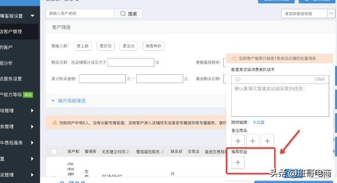Select 爱折扣 smart crowd filter
Screen dimensions: 337x183
[105, 46]
